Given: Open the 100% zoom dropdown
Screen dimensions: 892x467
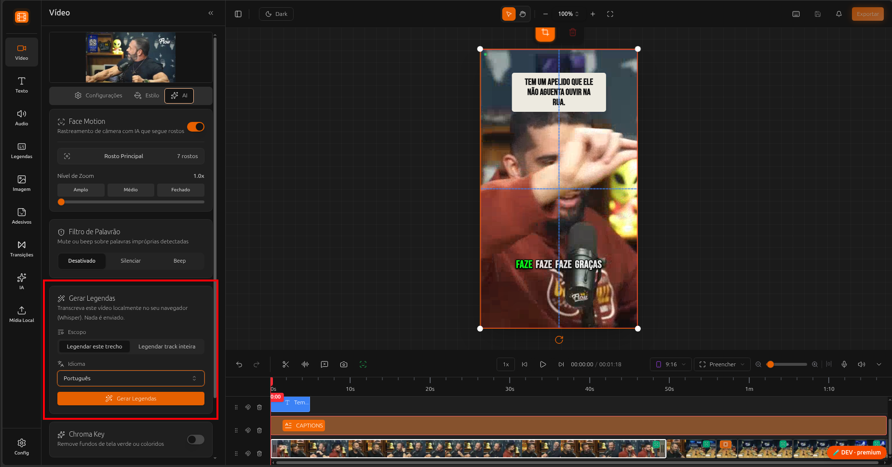Looking at the screenshot, I should [568, 14].
